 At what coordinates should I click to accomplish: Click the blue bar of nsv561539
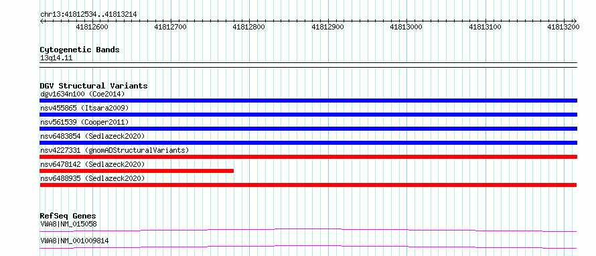click(308, 129)
